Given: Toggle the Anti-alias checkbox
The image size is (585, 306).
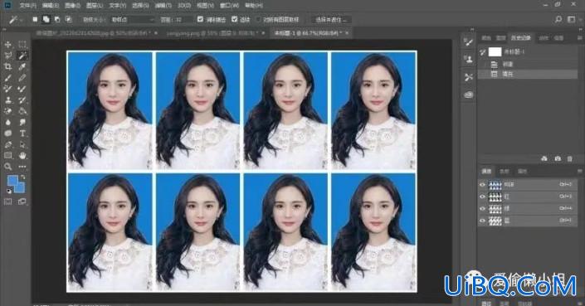Looking at the screenshot, I should click(x=200, y=19).
